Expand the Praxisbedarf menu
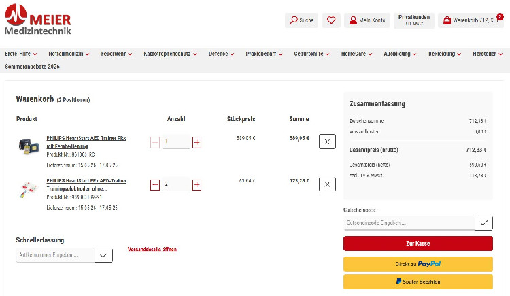This screenshot has height=296, width=510. 264,54
